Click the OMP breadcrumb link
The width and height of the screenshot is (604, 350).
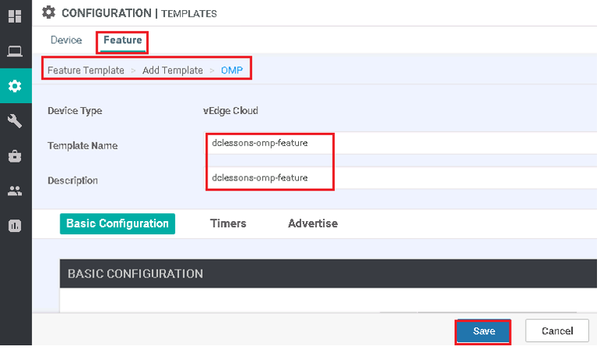point(232,70)
